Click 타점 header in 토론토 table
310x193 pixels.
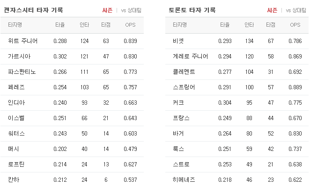pyautogui.click(x=271, y=25)
